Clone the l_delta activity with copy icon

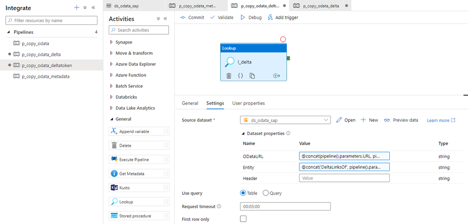pyautogui.click(x=252, y=75)
